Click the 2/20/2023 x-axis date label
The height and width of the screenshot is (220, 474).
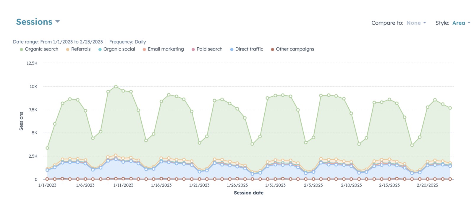[x=427, y=185]
